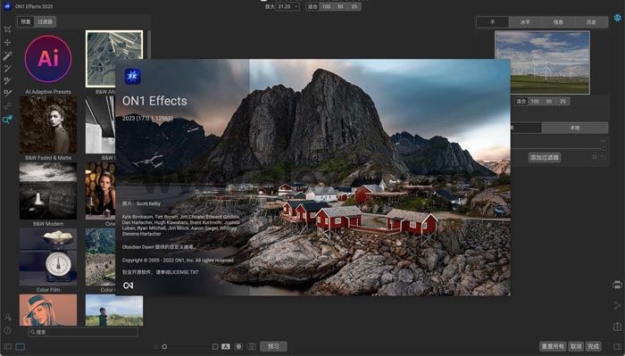Click the top toolbar 适合 fit button
Screen dimensions: 625x356
pos(312,6)
